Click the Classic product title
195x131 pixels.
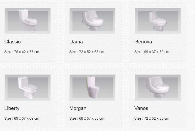point(12,42)
